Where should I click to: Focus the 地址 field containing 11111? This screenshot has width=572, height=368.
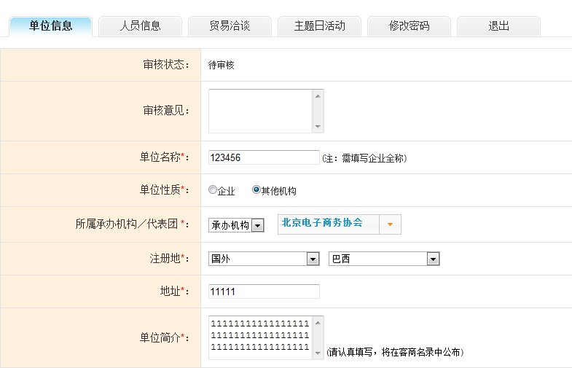click(x=263, y=291)
